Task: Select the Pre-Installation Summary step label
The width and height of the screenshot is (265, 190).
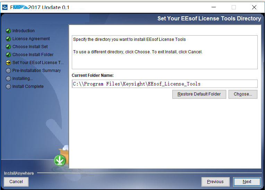Action: coord(36,71)
